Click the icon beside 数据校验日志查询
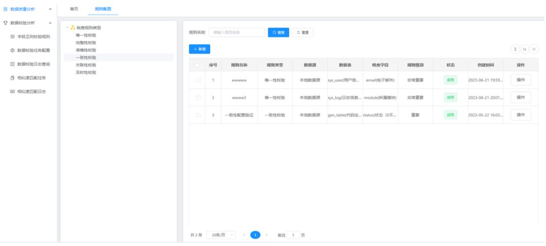This screenshot has height=246, width=546. [13, 64]
